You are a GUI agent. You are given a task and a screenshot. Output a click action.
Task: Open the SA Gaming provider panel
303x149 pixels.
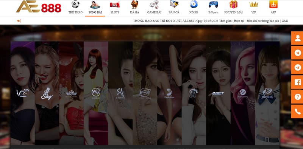coord(120,93)
